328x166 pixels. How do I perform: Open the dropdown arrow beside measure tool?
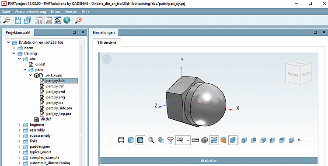[x=188, y=140]
